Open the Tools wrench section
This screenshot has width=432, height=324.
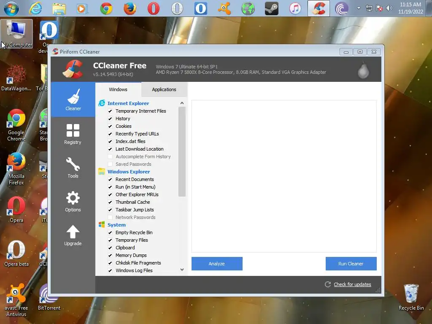73,168
